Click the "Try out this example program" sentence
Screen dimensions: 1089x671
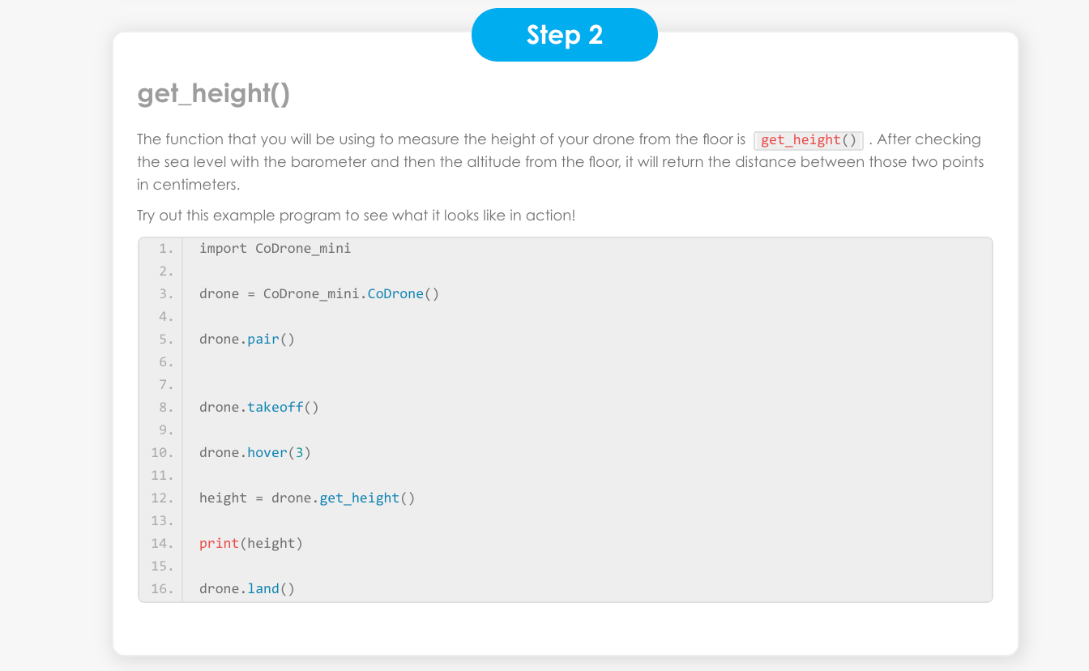pos(356,216)
